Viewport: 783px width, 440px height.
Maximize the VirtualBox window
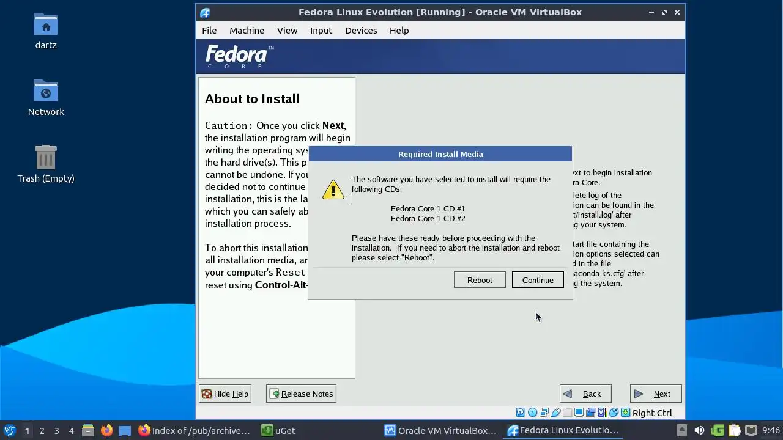[664, 12]
